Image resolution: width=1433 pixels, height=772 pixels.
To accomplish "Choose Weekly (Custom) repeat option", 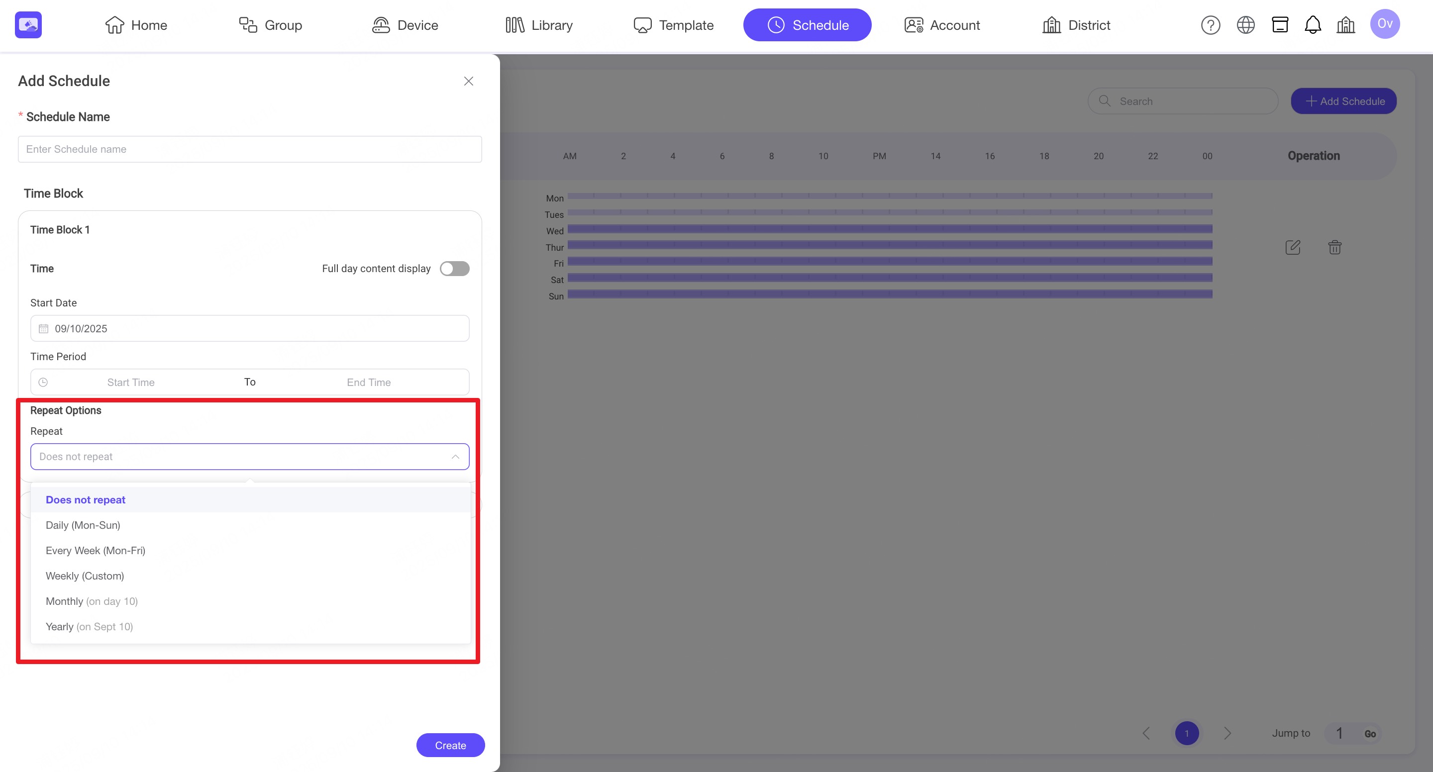I will (85, 576).
